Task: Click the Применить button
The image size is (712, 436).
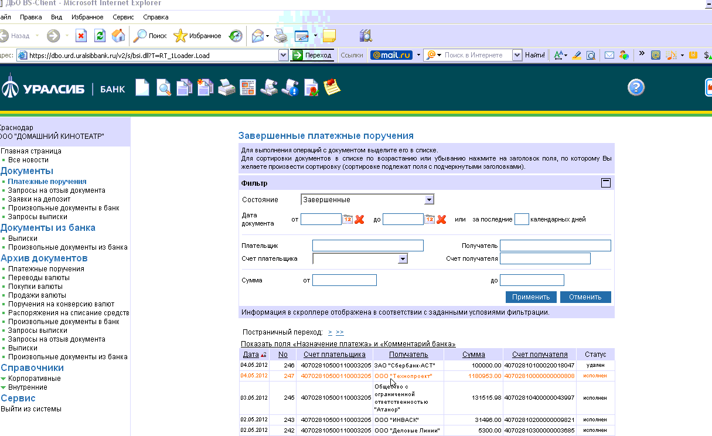Action: click(531, 297)
